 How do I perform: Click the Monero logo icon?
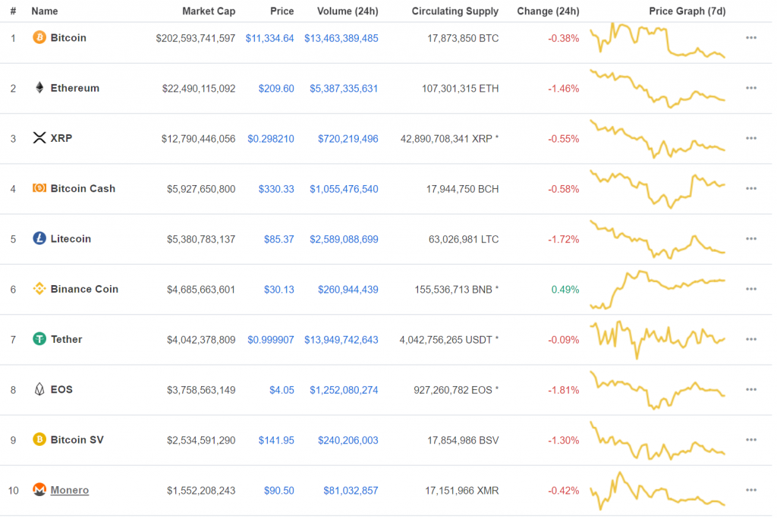[39, 489]
